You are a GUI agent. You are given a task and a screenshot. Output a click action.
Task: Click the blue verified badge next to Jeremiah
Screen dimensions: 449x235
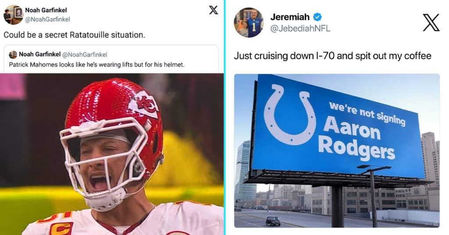tap(317, 17)
